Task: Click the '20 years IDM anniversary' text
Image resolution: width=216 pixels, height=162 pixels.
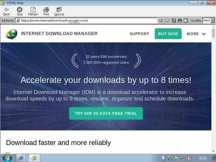Action: [x=106, y=57]
